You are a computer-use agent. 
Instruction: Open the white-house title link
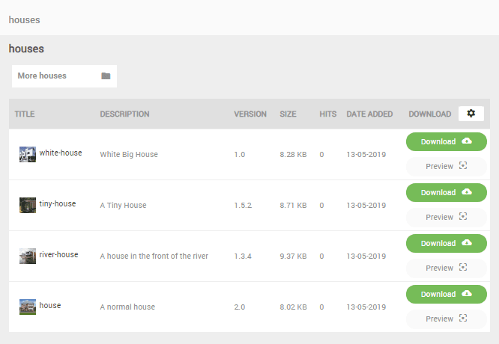click(x=61, y=153)
